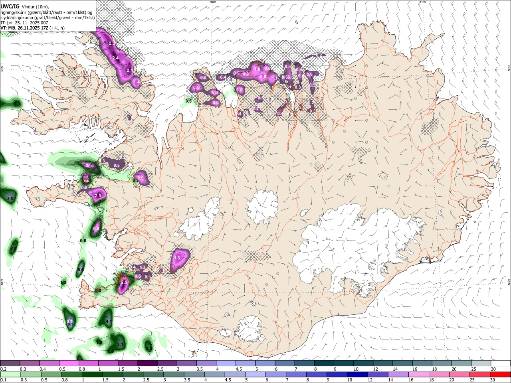
Task: Pick the bright red swatch after lower-row 30
Action: tap(501, 374)
